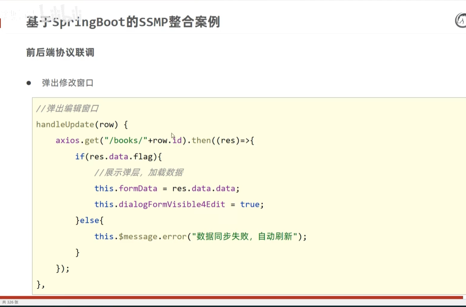Click the red progress bar under the slide
Screen dimensions: 466x307
[x=231, y=297]
